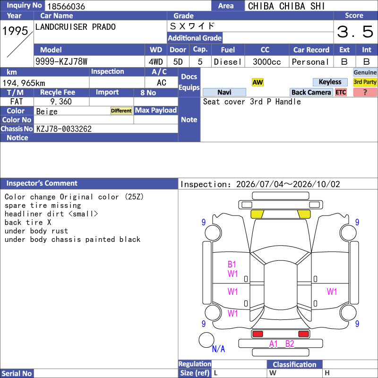Select chassis number KZJ78-0033262
The height and width of the screenshot is (378, 378).
click(x=64, y=129)
